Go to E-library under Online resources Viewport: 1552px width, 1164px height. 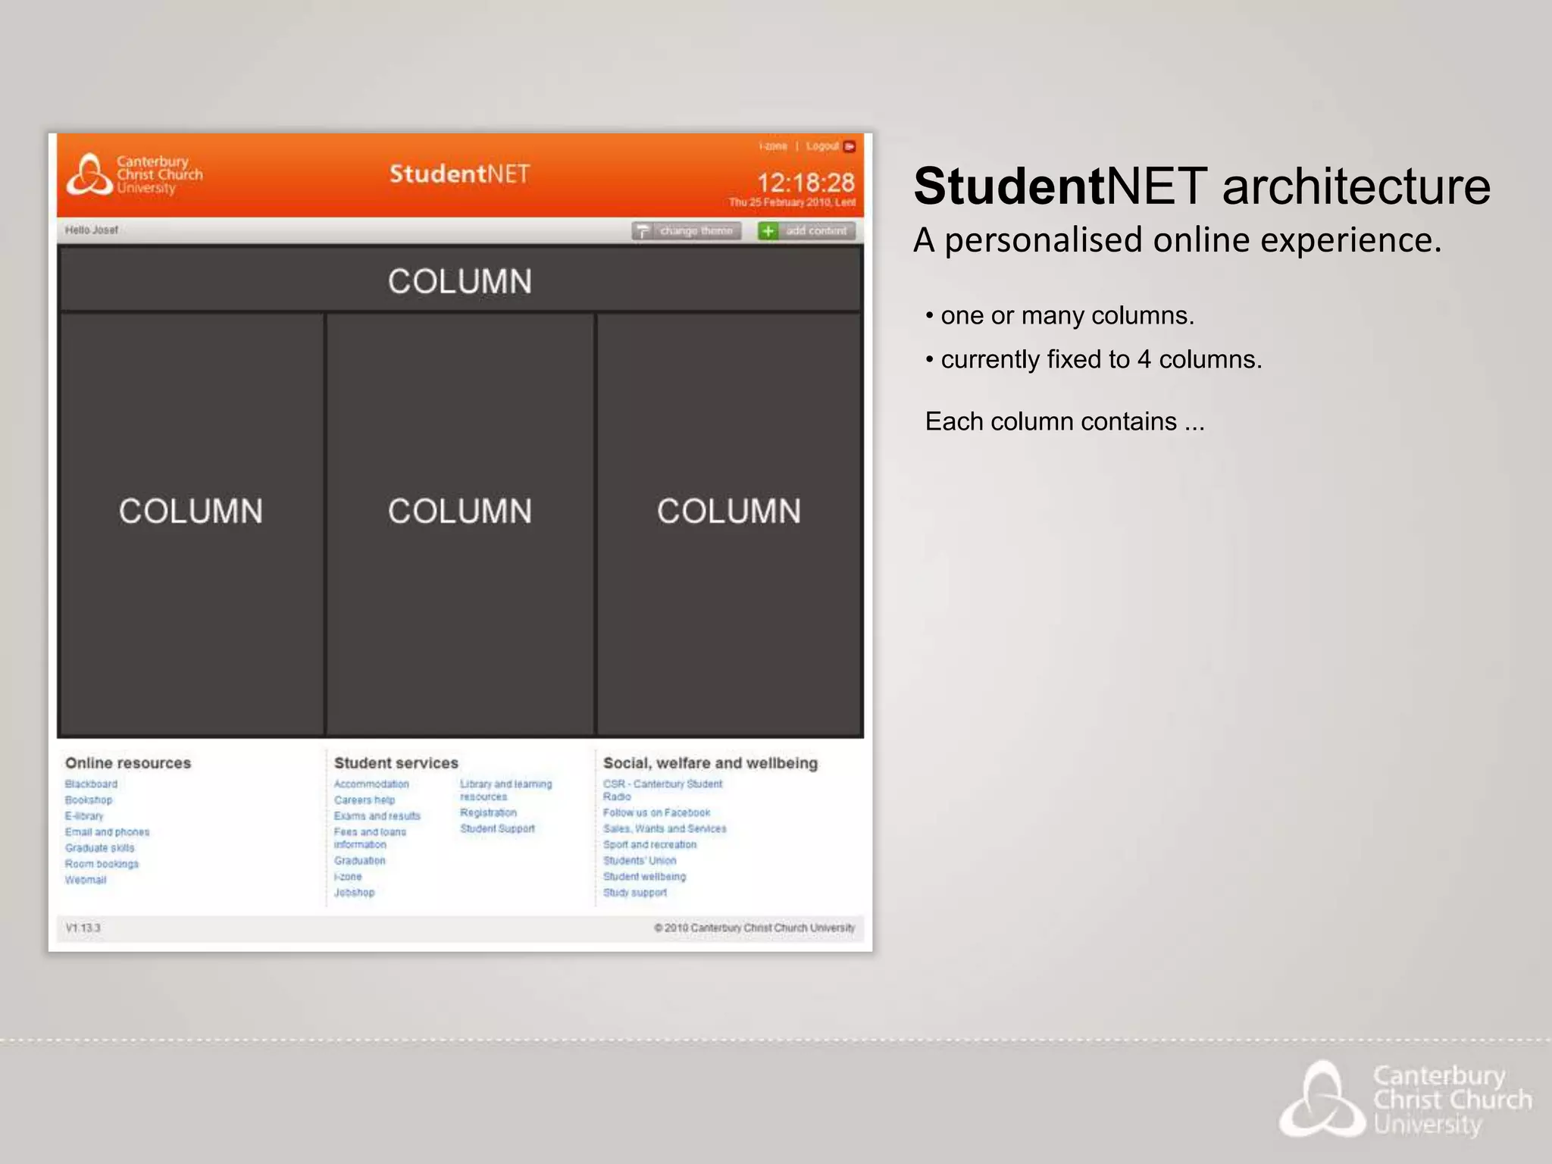[x=84, y=816]
